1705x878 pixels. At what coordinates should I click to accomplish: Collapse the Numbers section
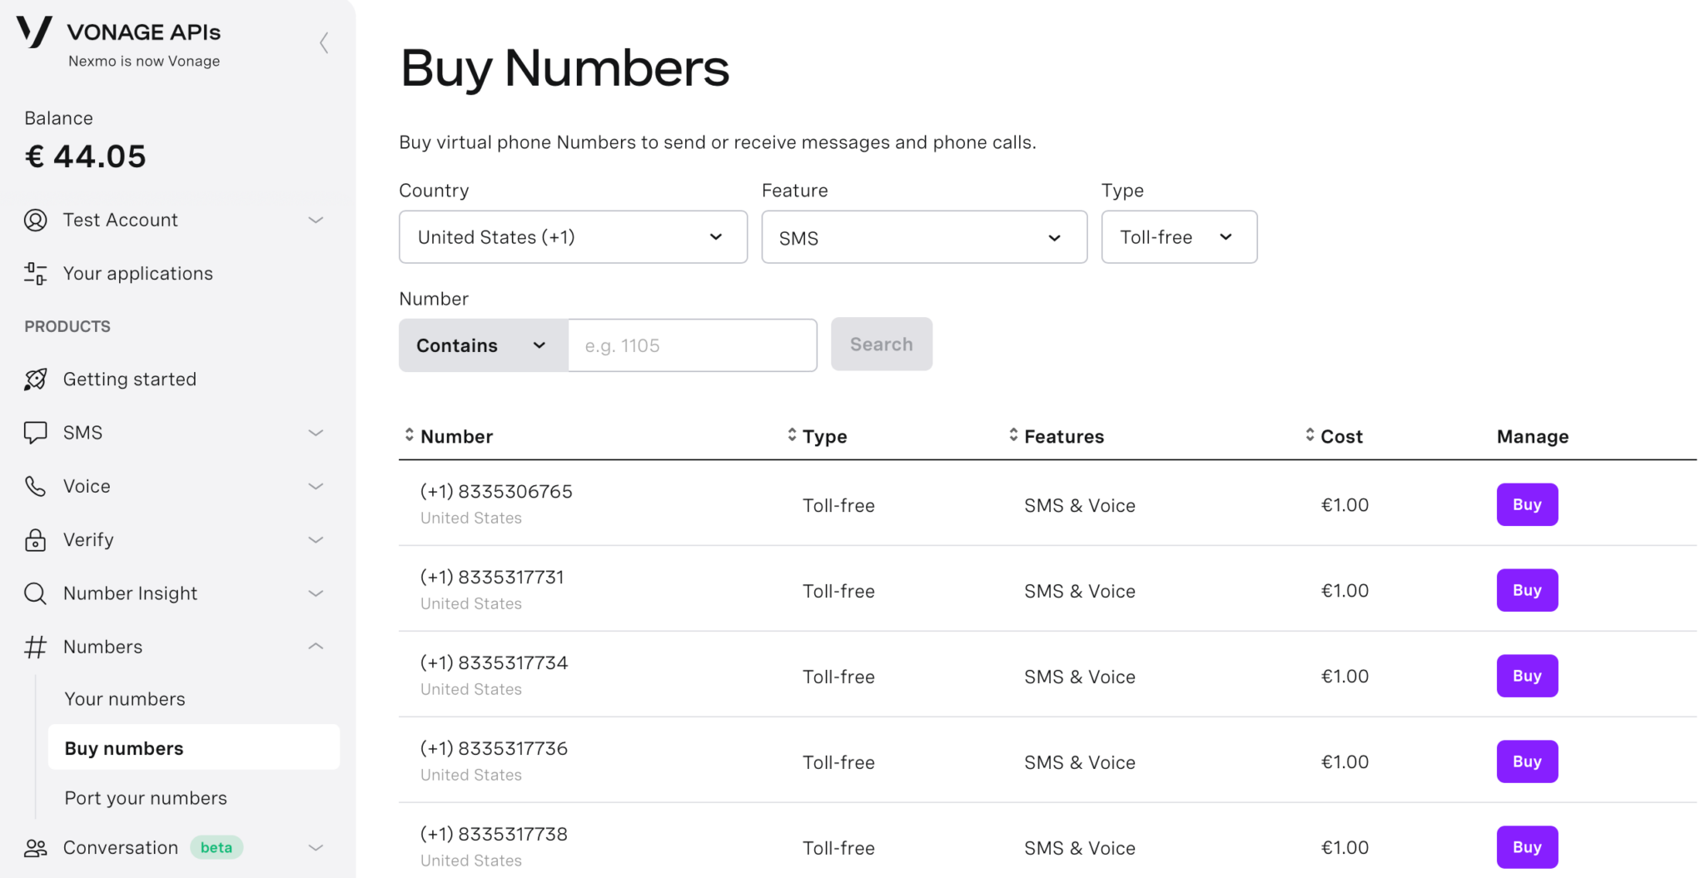tap(316, 646)
